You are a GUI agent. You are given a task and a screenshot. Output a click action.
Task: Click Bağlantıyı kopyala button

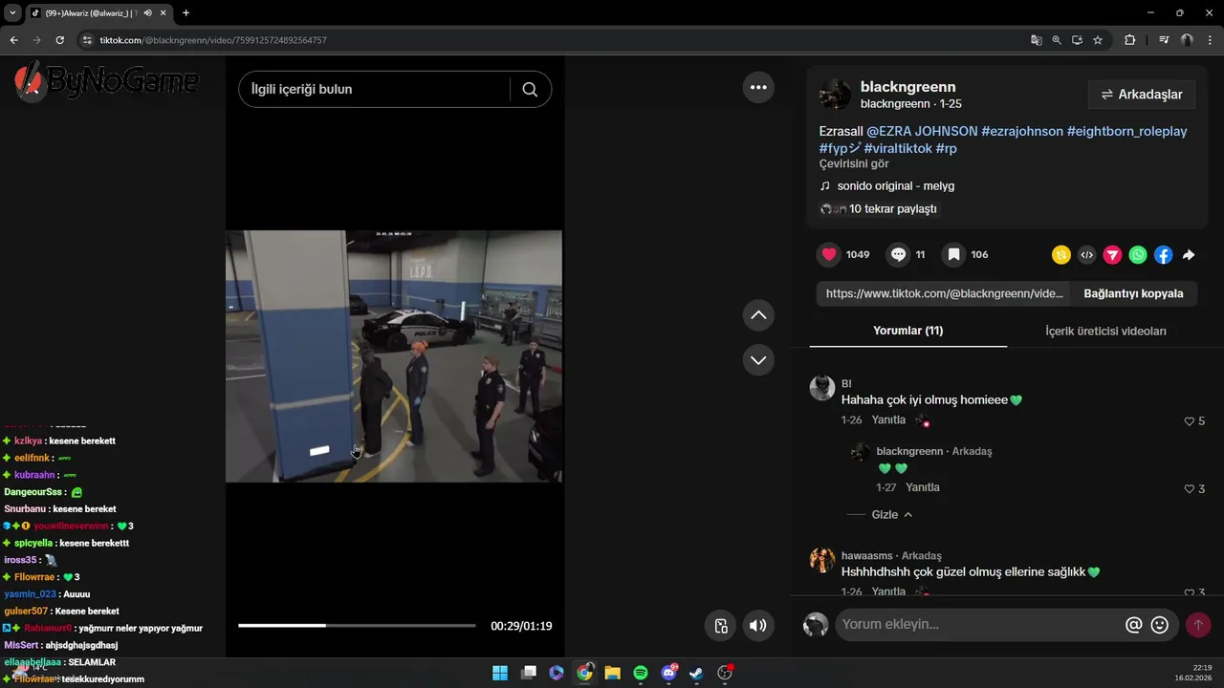click(1133, 293)
